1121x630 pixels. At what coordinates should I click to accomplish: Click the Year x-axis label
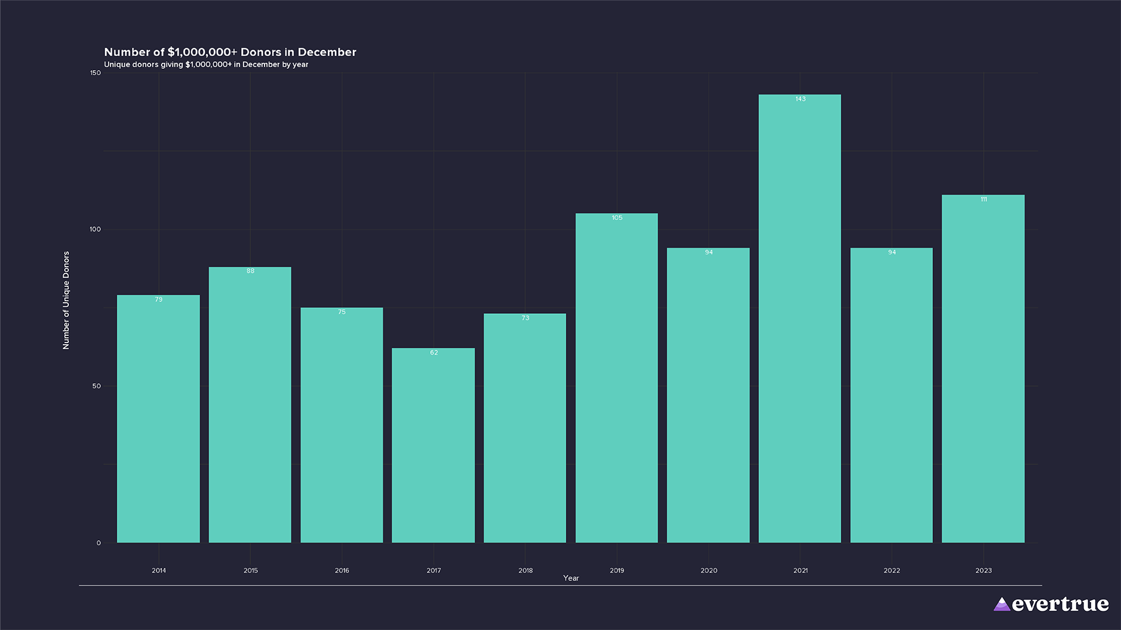point(570,578)
